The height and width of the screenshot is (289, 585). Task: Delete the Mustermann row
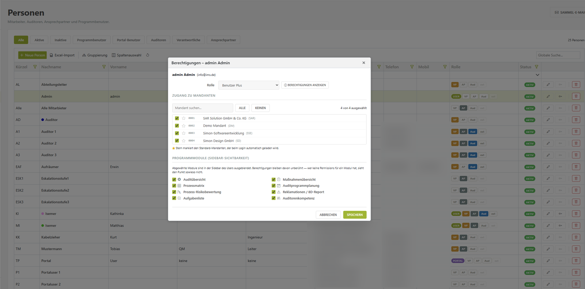(x=576, y=249)
